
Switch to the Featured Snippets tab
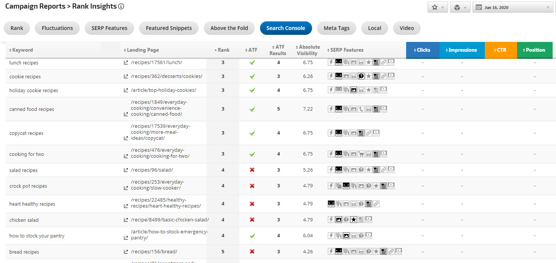pyautogui.click(x=169, y=28)
